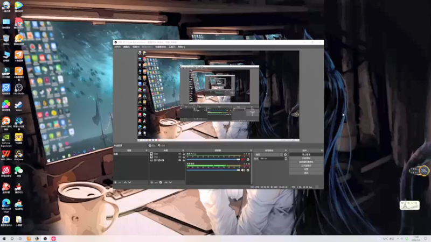
Task: Add a new scene with plus icon
Action: pos(116,182)
